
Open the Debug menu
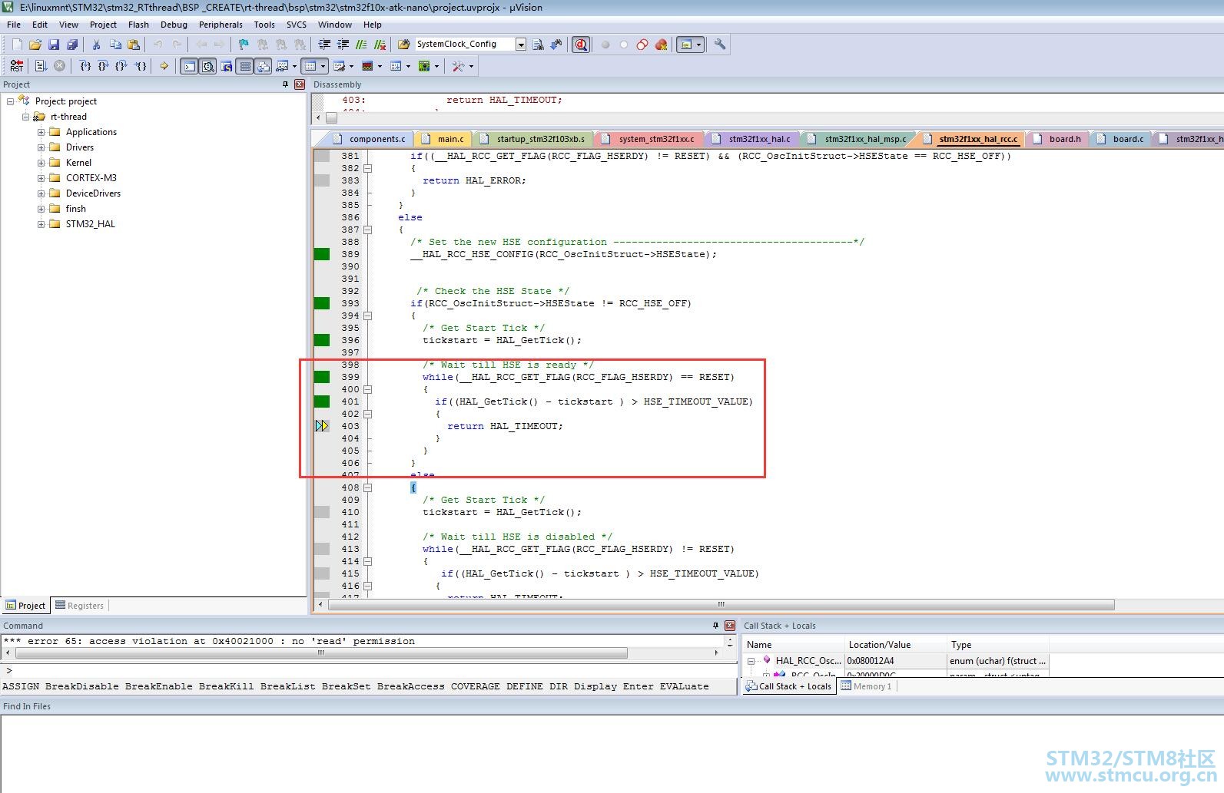point(174,25)
